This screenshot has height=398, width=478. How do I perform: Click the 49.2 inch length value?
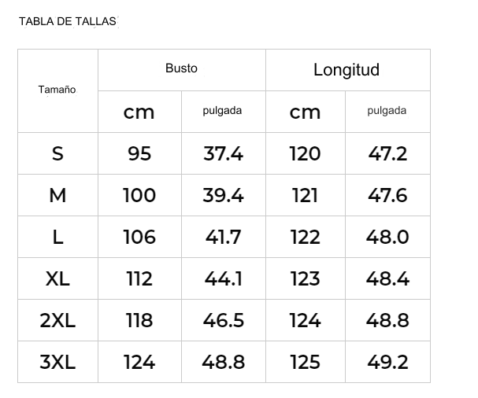click(387, 362)
